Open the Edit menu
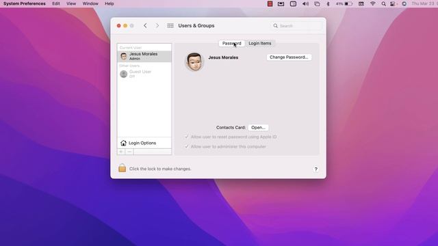Image resolution: width=438 pixels, height=246 pixels. click(x=56, y=3)
